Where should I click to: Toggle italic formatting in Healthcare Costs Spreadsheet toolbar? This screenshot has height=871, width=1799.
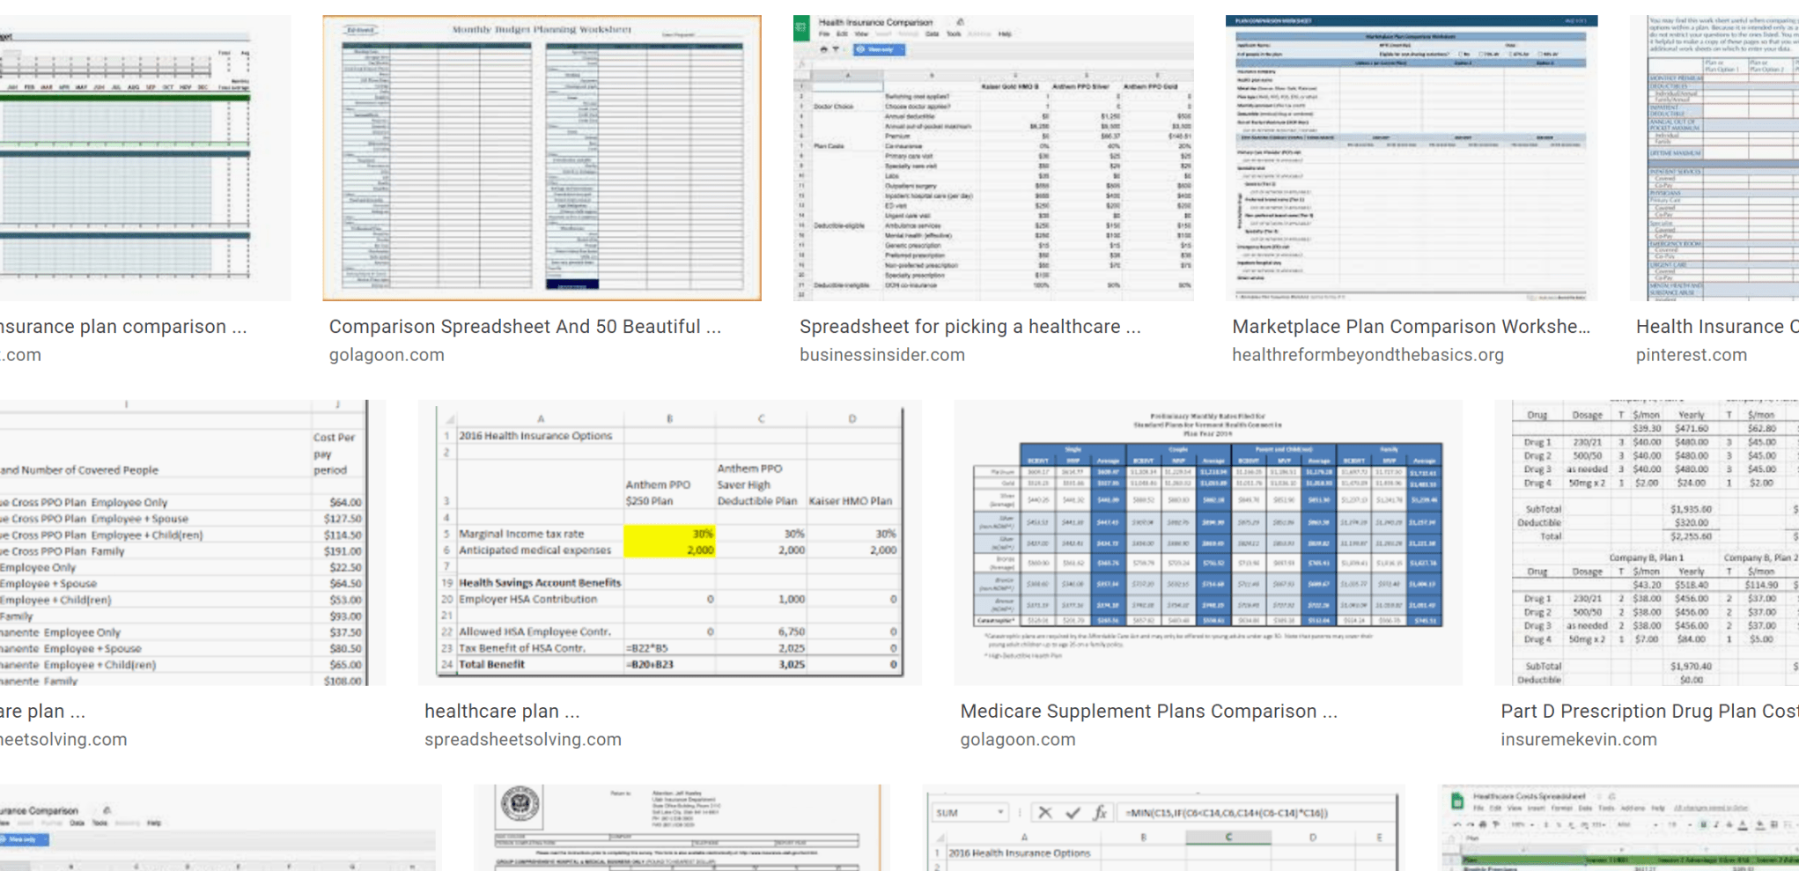tap(1716, 824)
